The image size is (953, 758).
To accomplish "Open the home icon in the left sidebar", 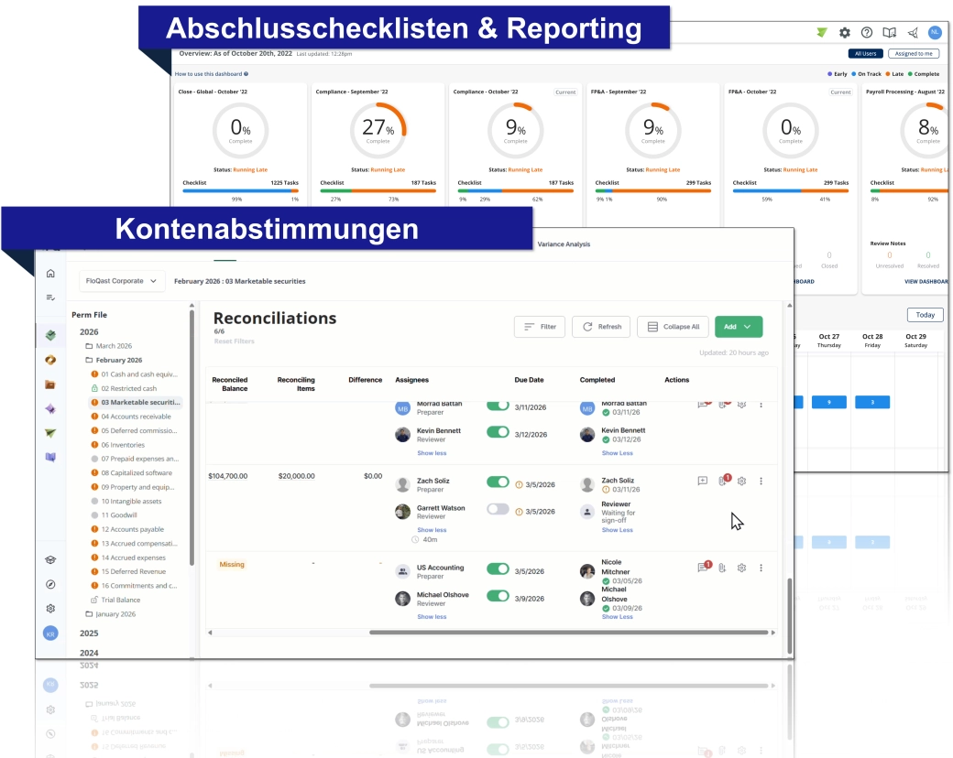I will coord(50,274).
